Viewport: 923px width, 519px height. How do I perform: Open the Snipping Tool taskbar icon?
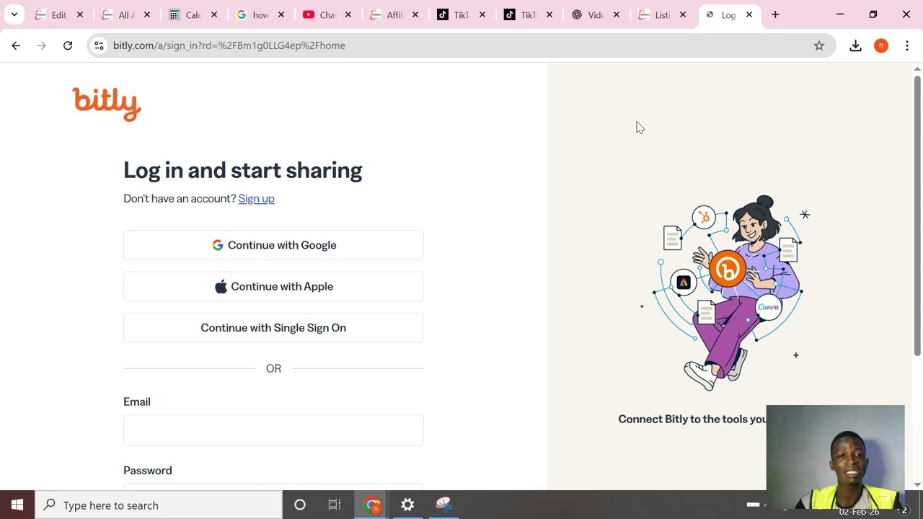(443, 505)
